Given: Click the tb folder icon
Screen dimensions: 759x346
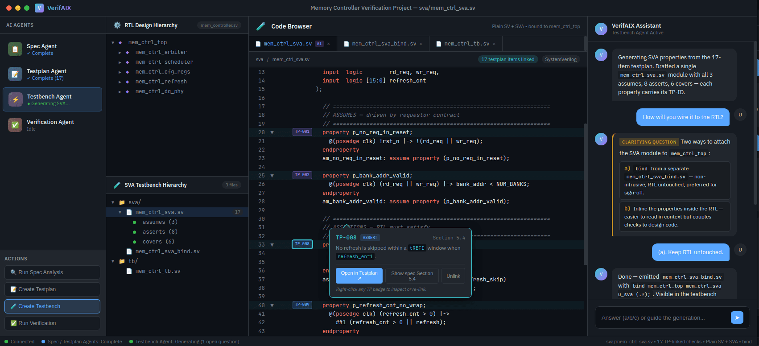Looking at the screenshot, I should 122,261.
